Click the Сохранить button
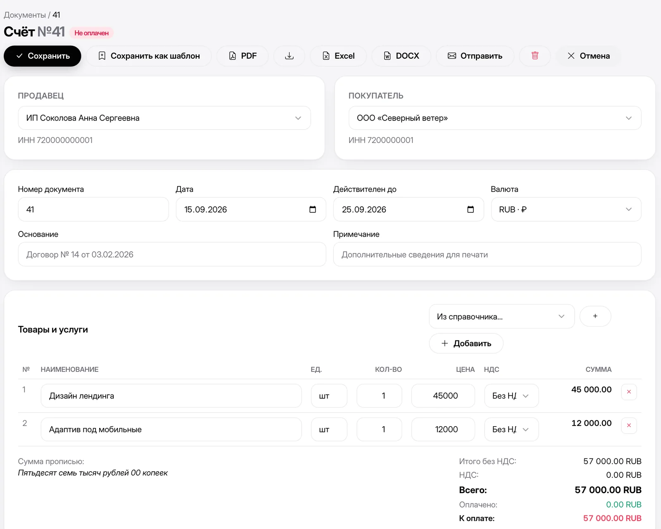 click(43, 56)
